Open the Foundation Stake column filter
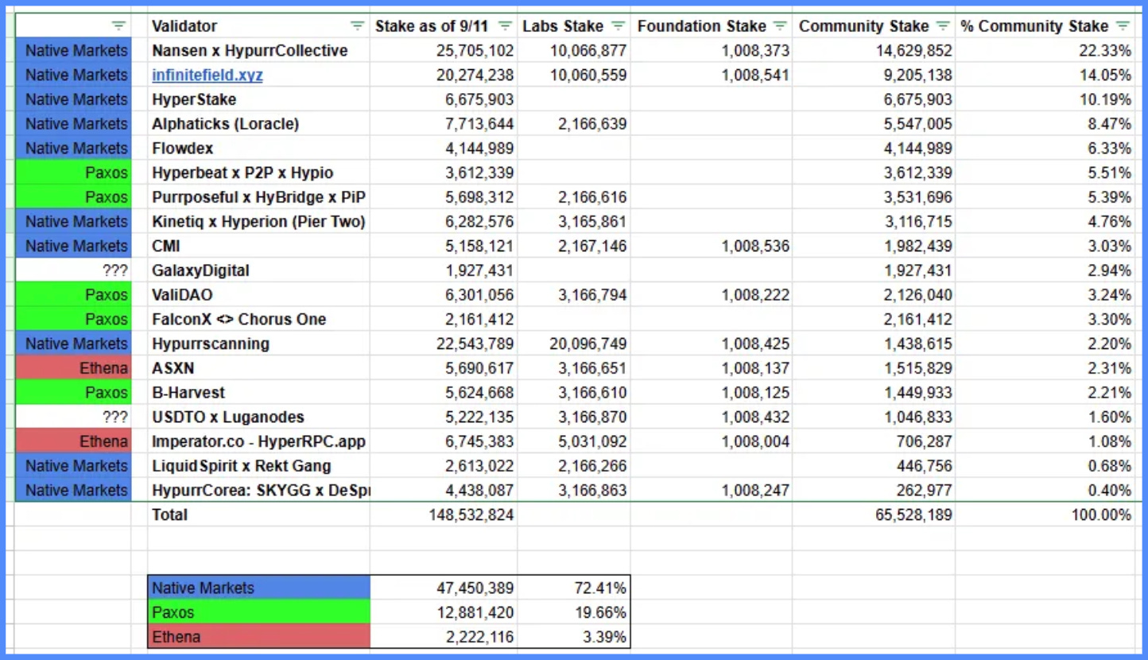This screenshot has width=1148, height=660. tap(780, 26)
